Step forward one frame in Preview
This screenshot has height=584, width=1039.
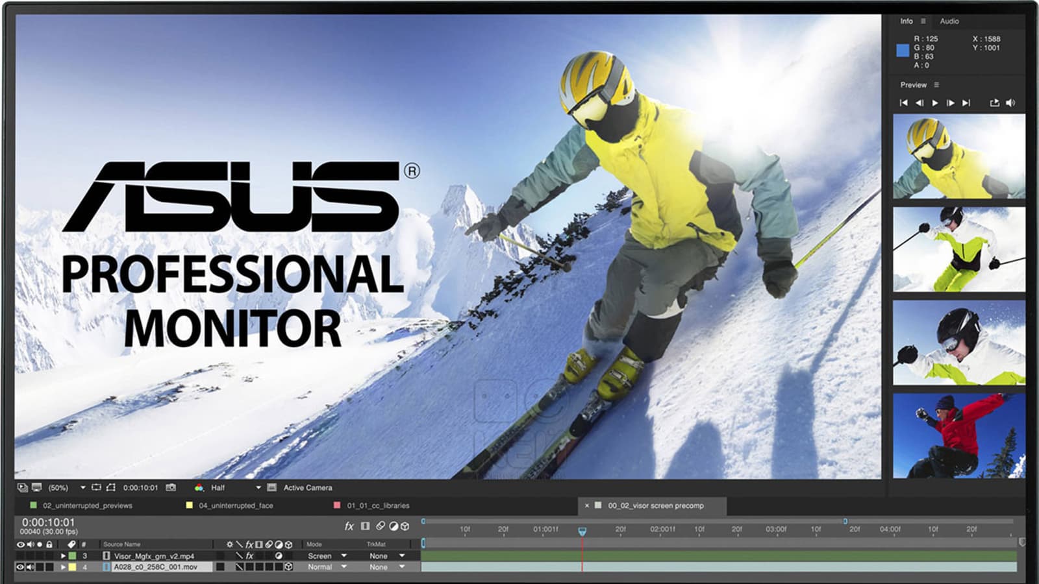(x=951, y=103)
